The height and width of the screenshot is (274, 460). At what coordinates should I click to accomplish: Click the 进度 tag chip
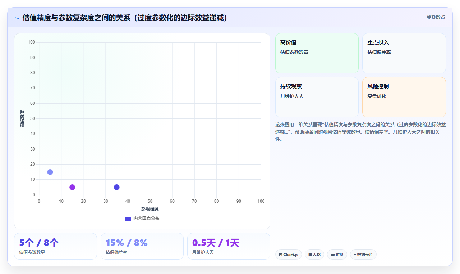(x=337, y=255)
